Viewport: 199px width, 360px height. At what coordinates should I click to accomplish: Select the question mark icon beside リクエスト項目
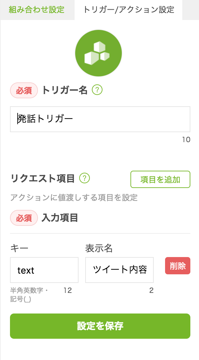pos(84,178)
